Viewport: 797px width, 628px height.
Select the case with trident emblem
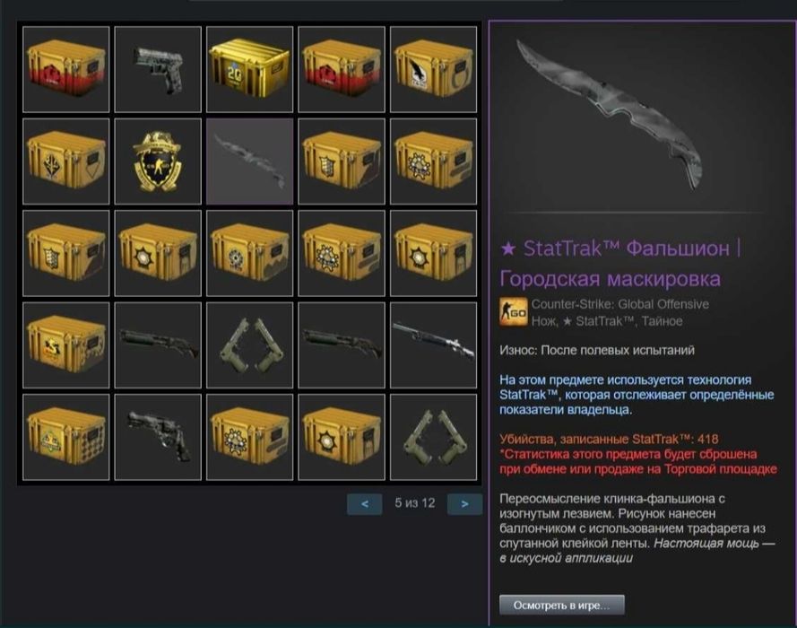point(66,161)
